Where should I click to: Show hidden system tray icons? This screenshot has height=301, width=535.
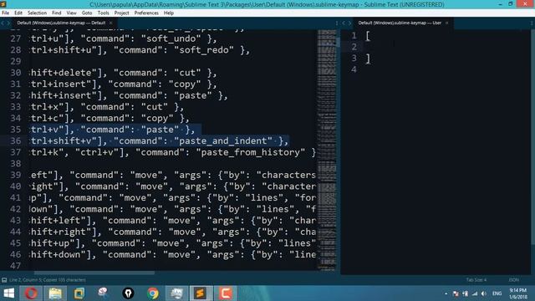pyautogui.click(x=446, y=293)
